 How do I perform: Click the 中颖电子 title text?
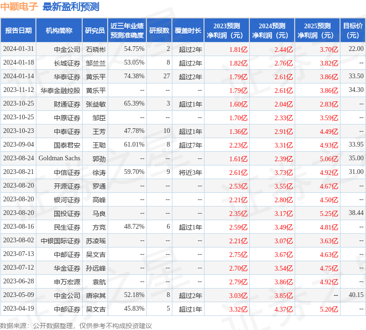pos(19,6)
